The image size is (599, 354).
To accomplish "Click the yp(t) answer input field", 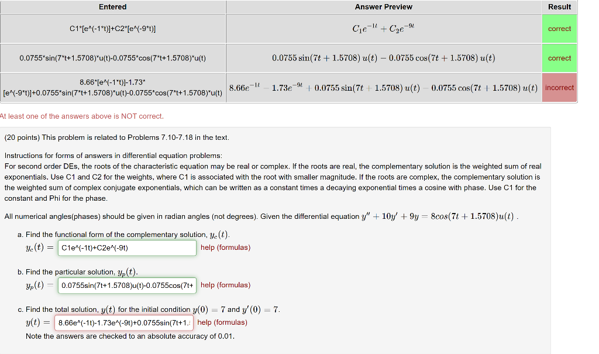I will pyautogui.click(x=127, y=285).
